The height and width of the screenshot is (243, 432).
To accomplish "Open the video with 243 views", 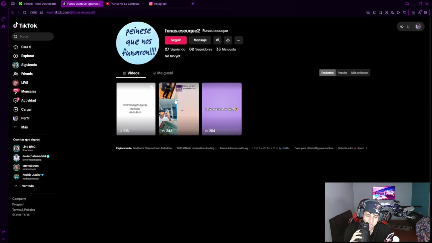I will (x=179, y=109).
